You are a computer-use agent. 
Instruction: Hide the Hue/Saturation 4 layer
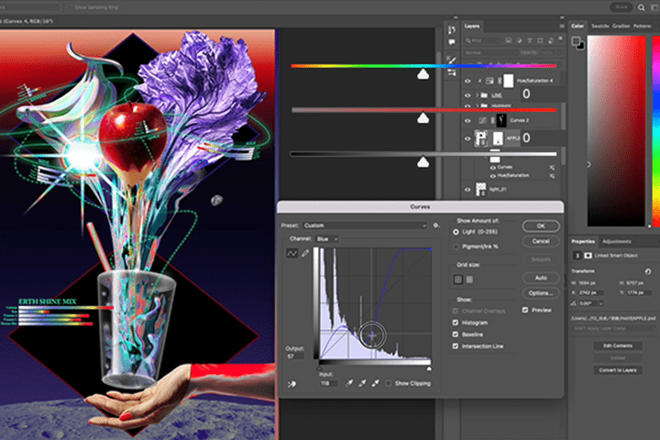(467, 81)
